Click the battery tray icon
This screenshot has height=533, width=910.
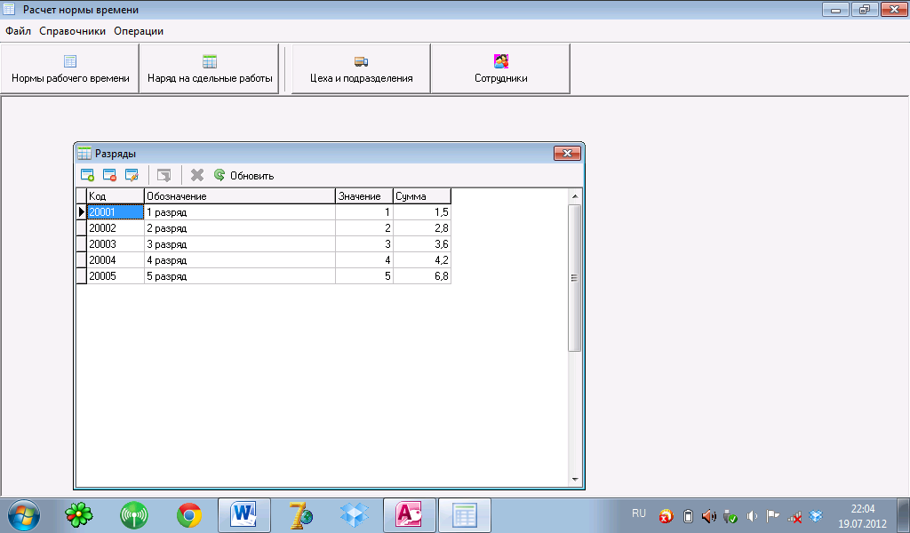[x=688, y=515]
